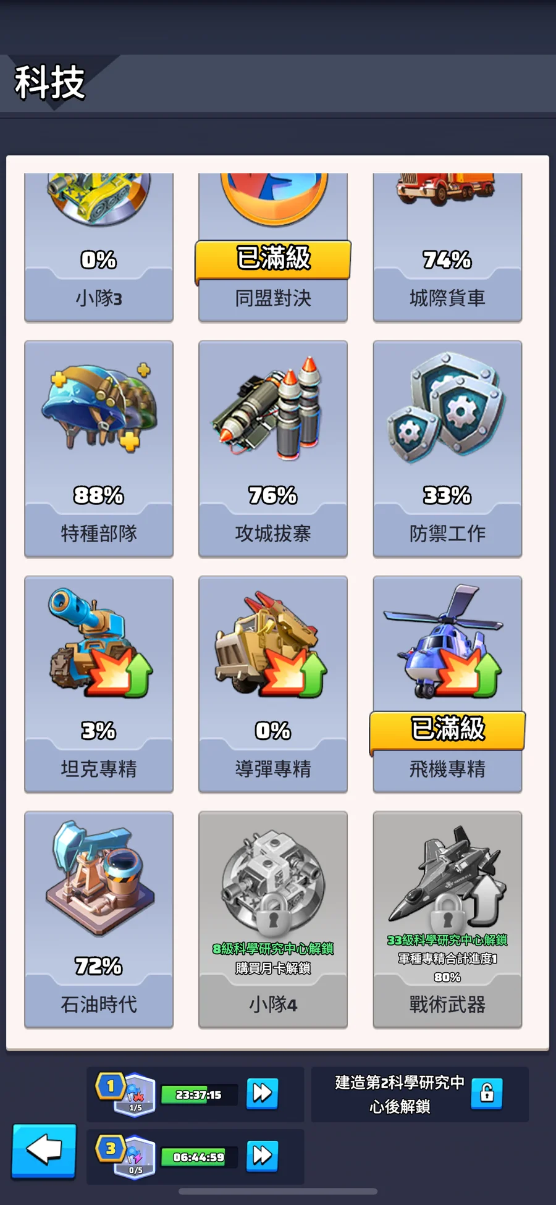
Task: Open the 防禦工作 shield technology
Action: 447,449
